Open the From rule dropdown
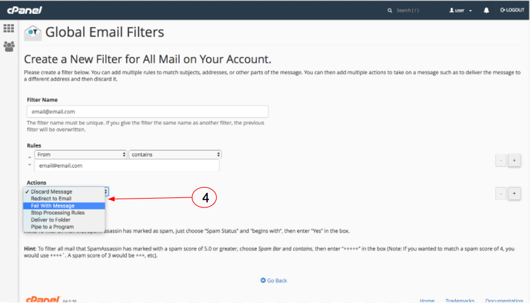 point(80,154)
